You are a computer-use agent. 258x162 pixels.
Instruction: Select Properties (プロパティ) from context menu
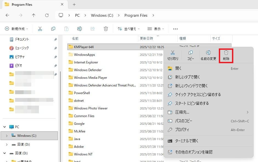coord(182,130)
